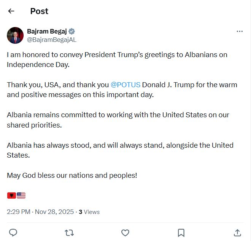This screenshot has height=241, width=251.
Task: Open the 3 Views count
Action: pyautogui.click(x=89, y=212)
